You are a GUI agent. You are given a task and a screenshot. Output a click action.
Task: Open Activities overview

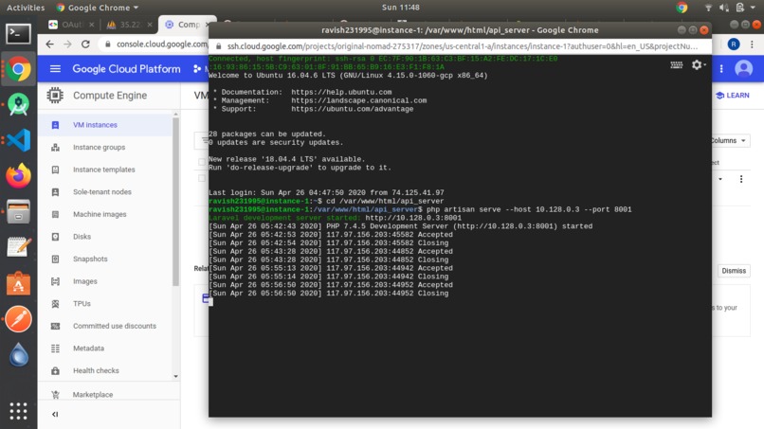coord(26,8)
